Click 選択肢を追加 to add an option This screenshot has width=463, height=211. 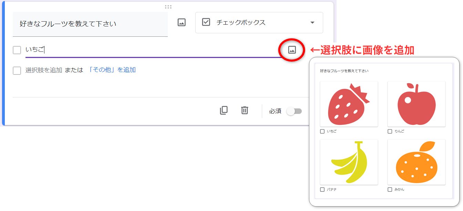pyautogui.click(x=44, y=70)
